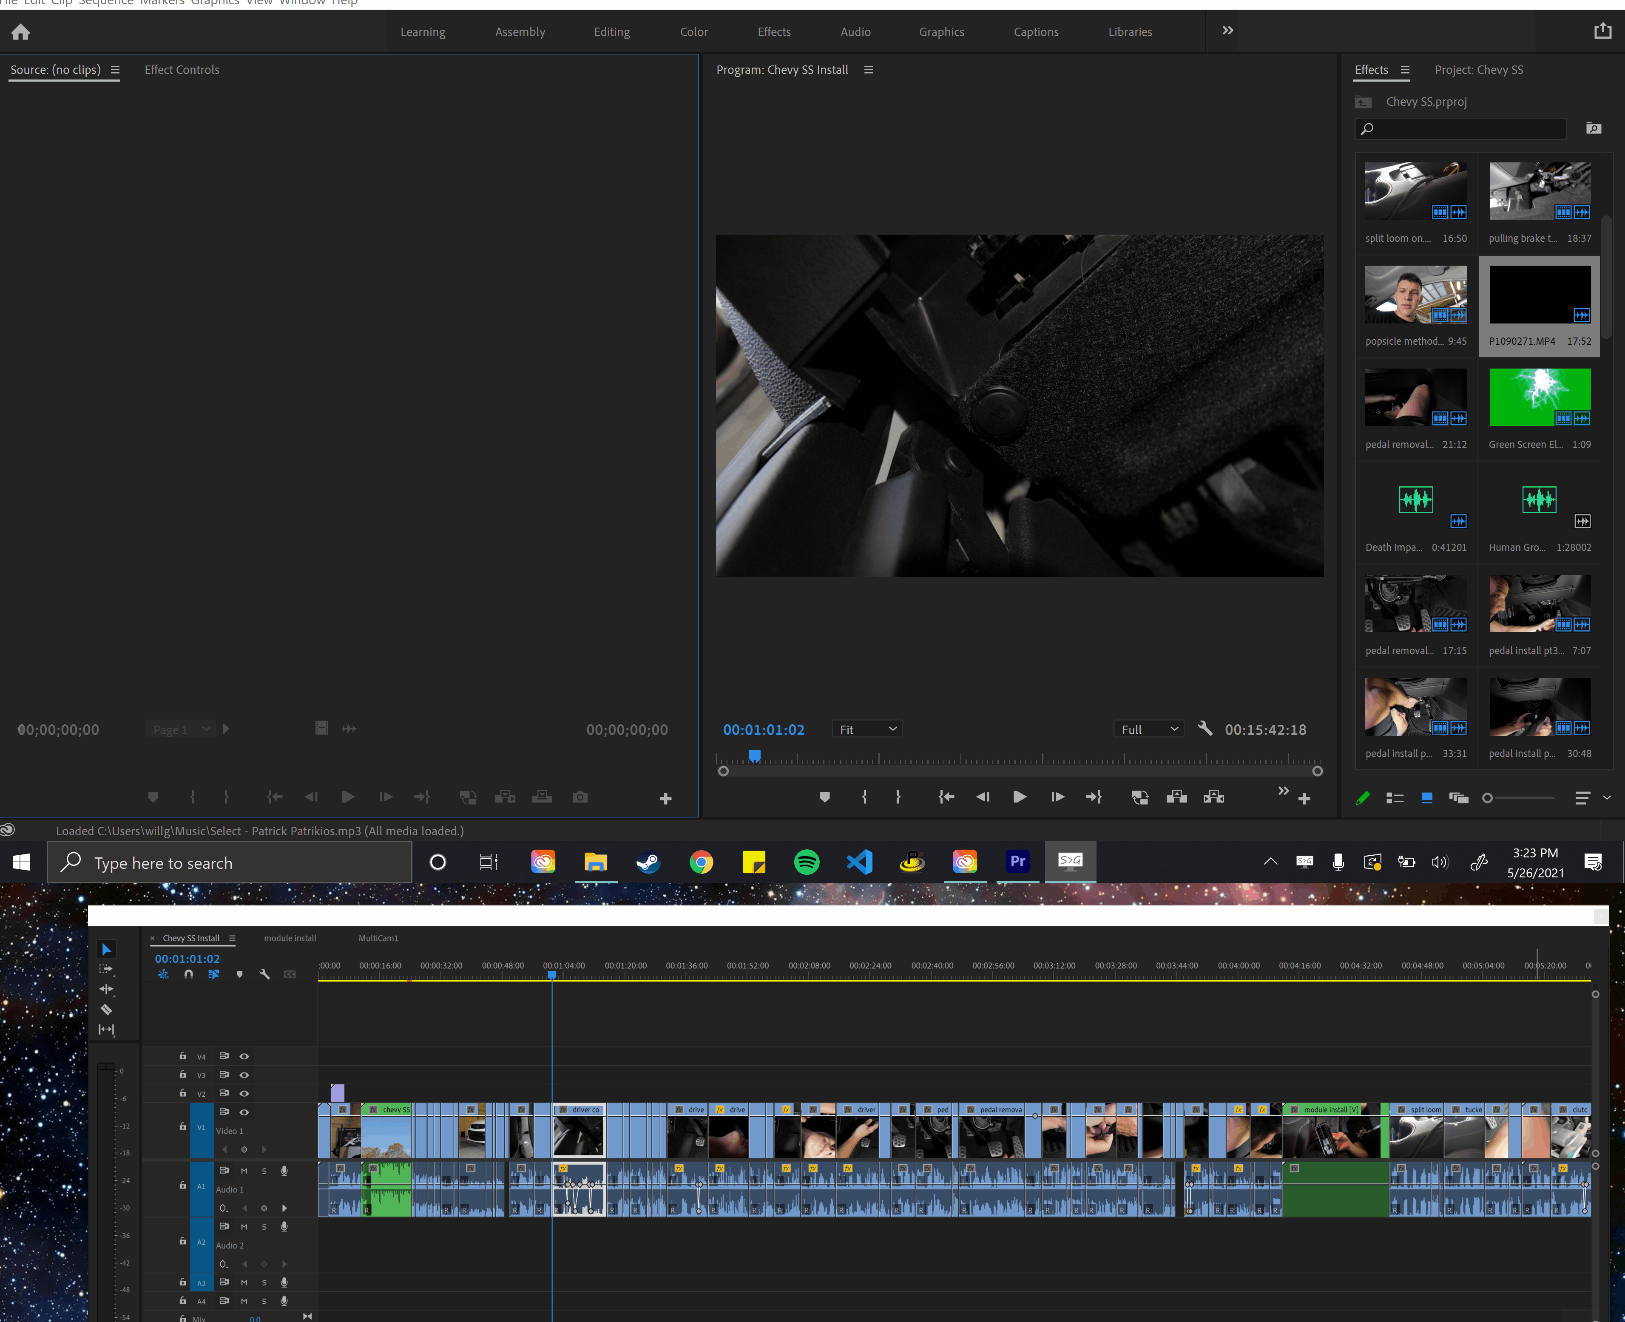Add a marker in Program monitor
1625x1322 pixels.
(x=825, y=797)
